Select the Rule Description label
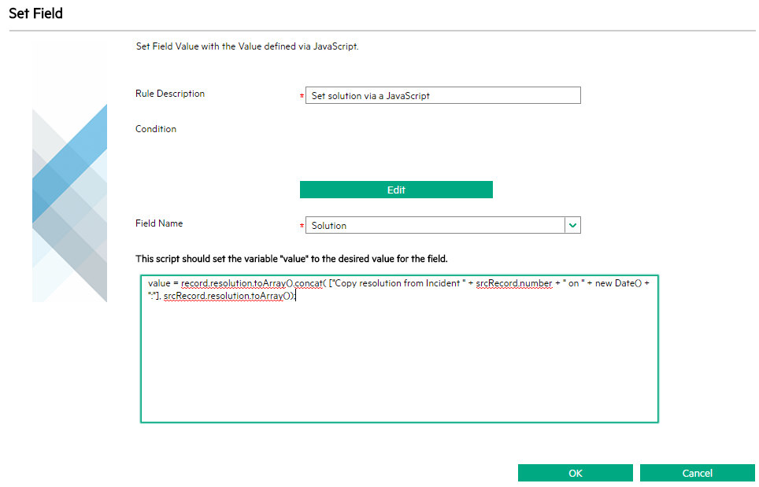759x487 pixels. pos(170,94)
